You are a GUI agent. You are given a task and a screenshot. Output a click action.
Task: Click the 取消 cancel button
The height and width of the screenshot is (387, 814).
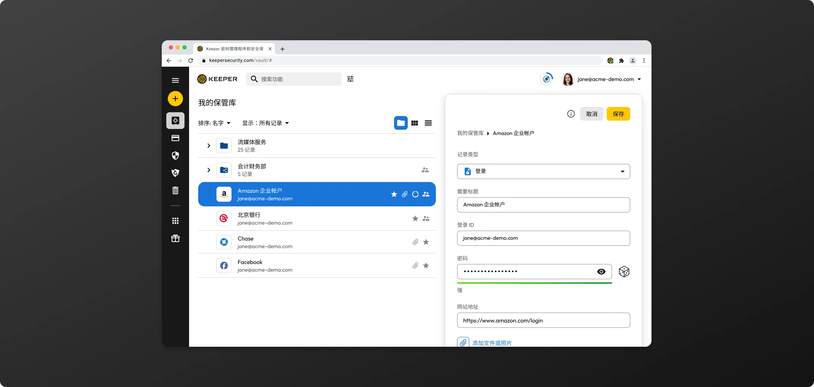(x=592, y=114)
